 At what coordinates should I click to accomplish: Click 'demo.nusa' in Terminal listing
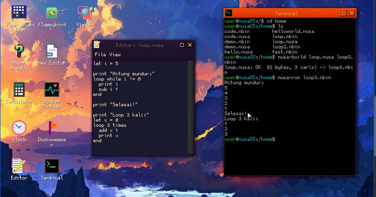(x=237, y=47)
